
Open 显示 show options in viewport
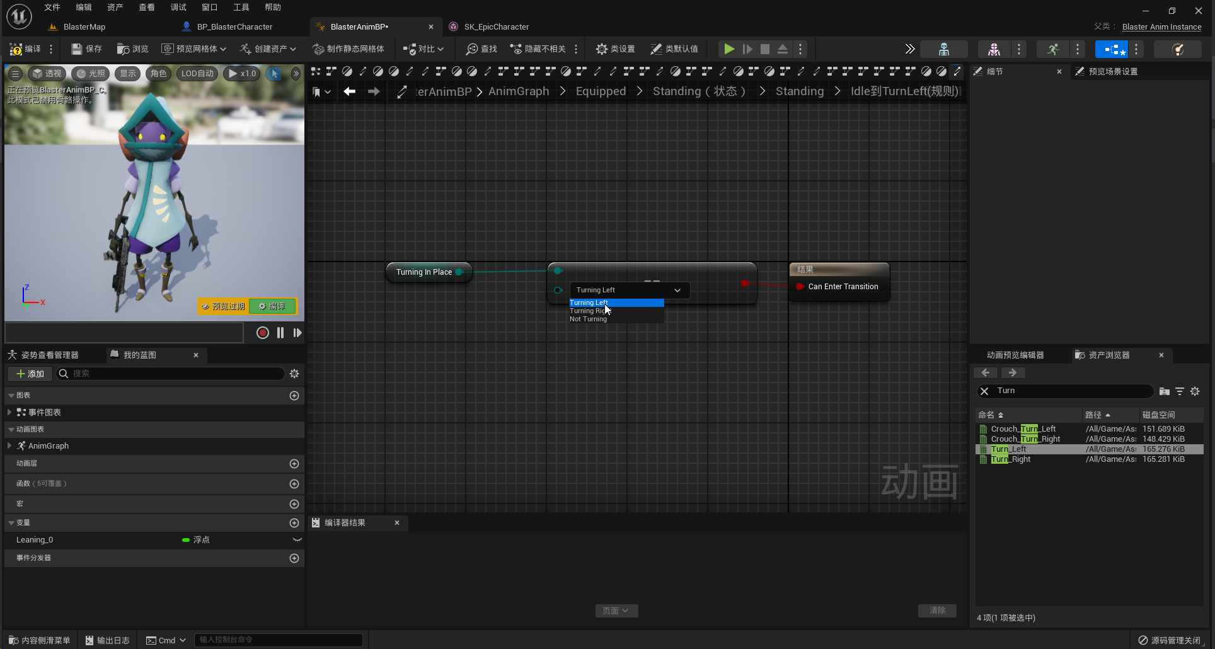(x=128, y=74)
